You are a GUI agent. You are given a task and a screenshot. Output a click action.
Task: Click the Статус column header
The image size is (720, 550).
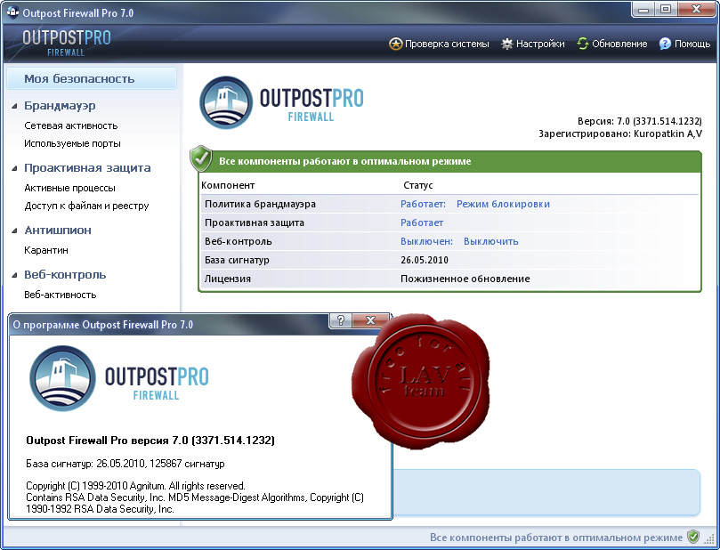click(x=418, y=185)
